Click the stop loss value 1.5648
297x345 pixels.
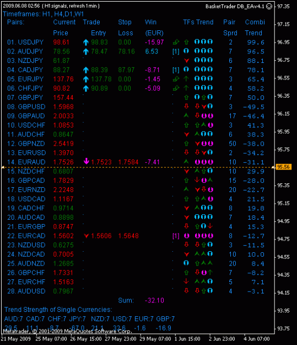click(x=128, y=236)
